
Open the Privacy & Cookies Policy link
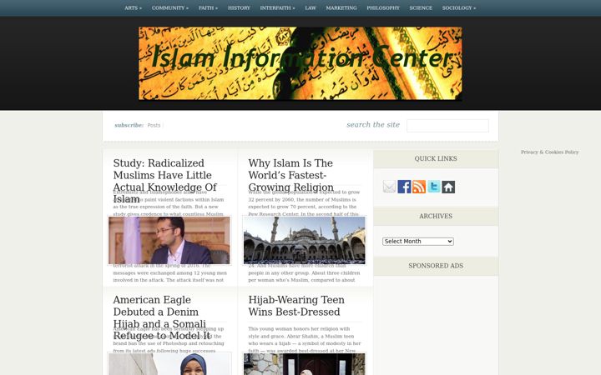(x=549, y=152)
